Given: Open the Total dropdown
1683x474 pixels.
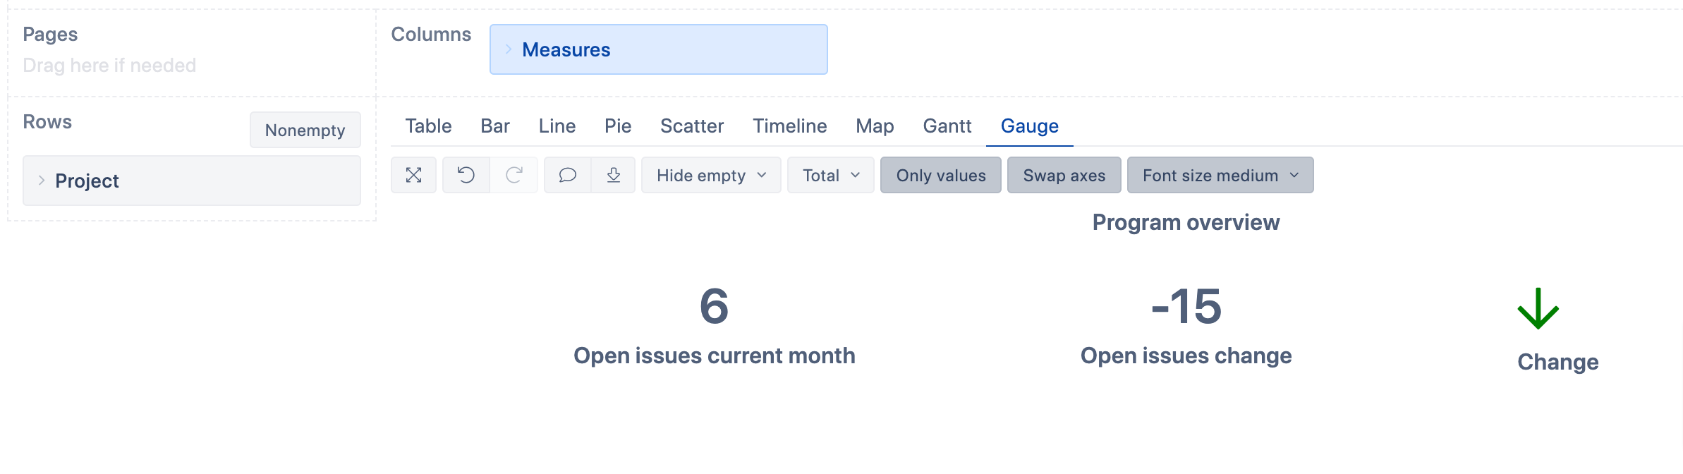Looking at the screenshot, I should click(x=831, y=175).
